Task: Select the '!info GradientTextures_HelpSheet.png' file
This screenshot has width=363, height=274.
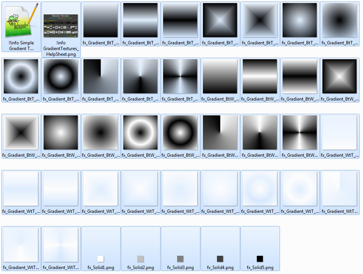Action: tap(61, 29)
